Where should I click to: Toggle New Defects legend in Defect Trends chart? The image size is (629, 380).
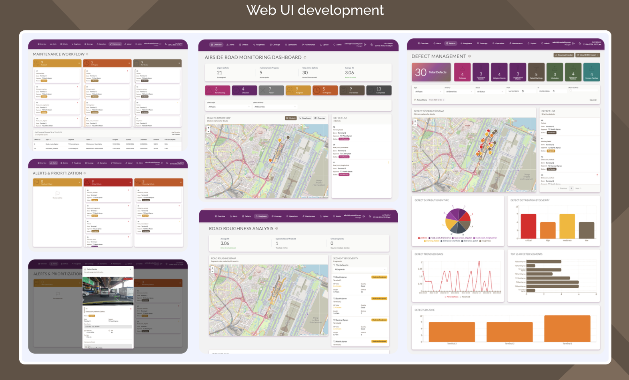(x=452, y=297)
